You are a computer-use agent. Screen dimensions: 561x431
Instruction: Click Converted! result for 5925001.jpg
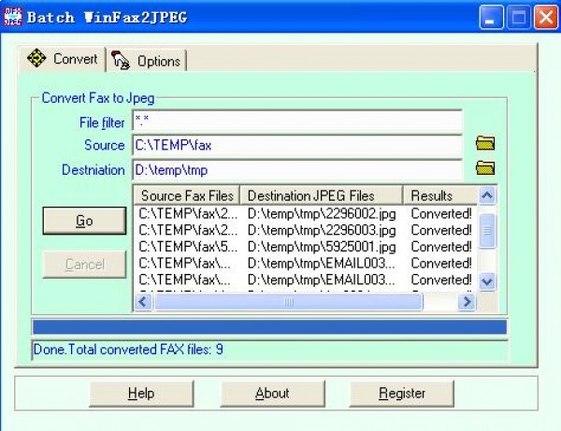pos(441,247)
